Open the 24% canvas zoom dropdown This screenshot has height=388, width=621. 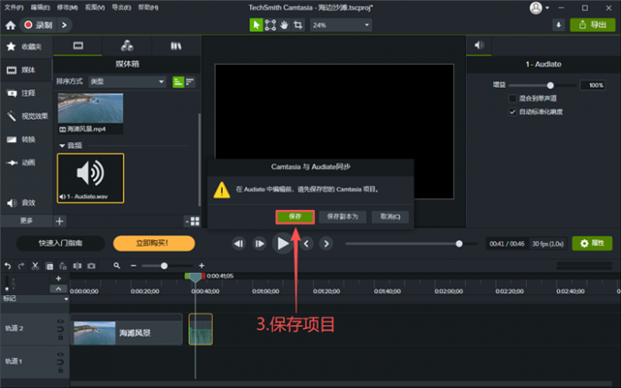point(341,25)
